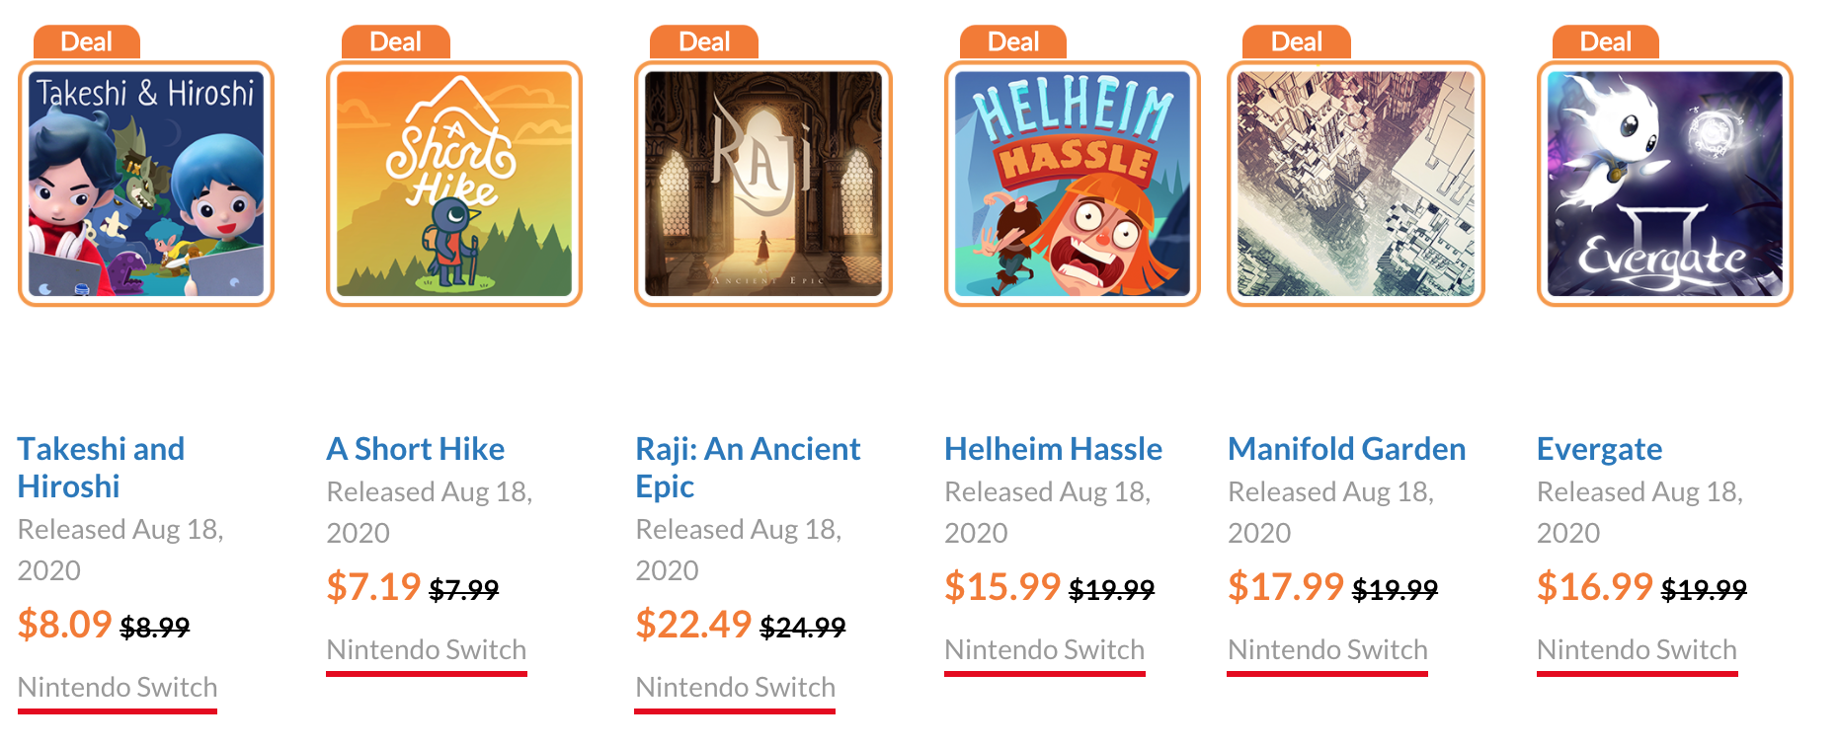Open the Raji game cover image

coord(763,184)
